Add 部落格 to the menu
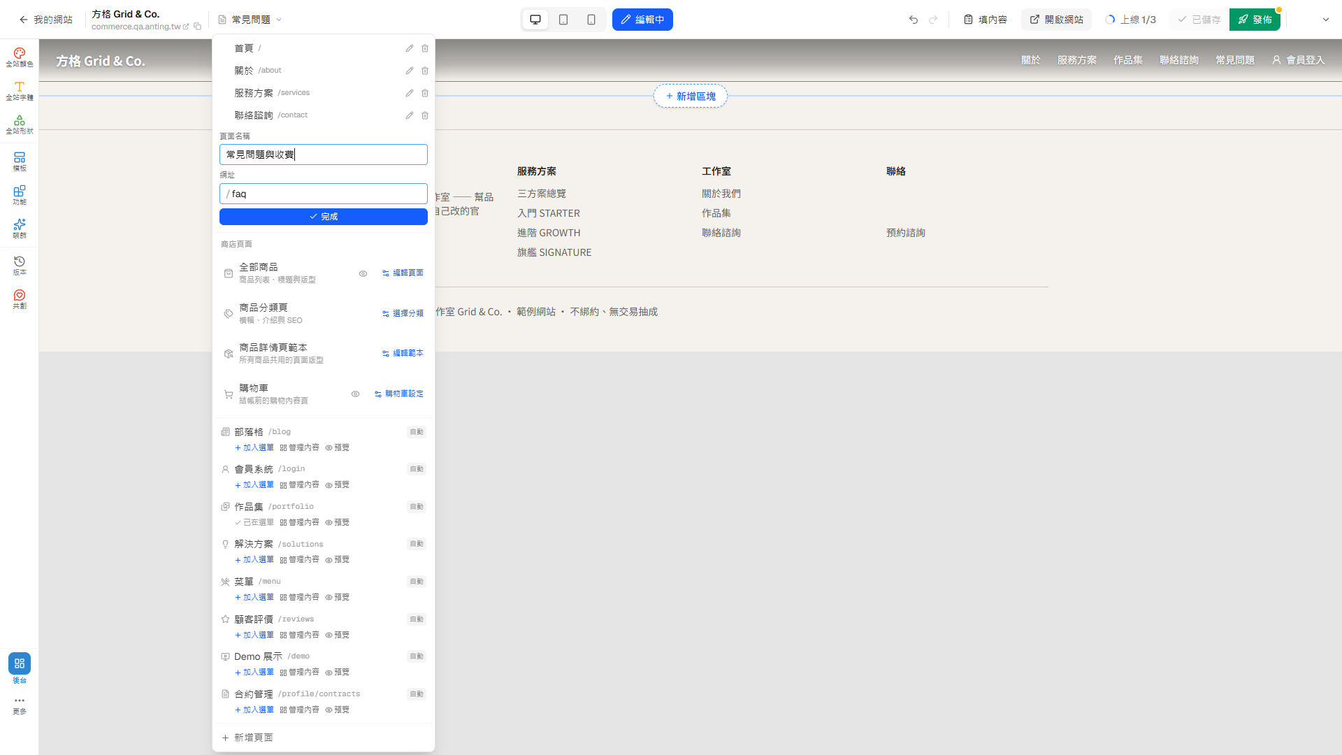The image size is (1342, 755). tap(254, 447)
